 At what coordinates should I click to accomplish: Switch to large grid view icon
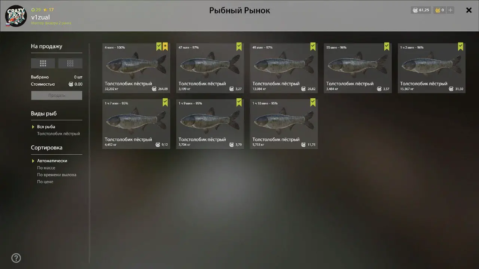pyautogui.click(x=43, y=63)
